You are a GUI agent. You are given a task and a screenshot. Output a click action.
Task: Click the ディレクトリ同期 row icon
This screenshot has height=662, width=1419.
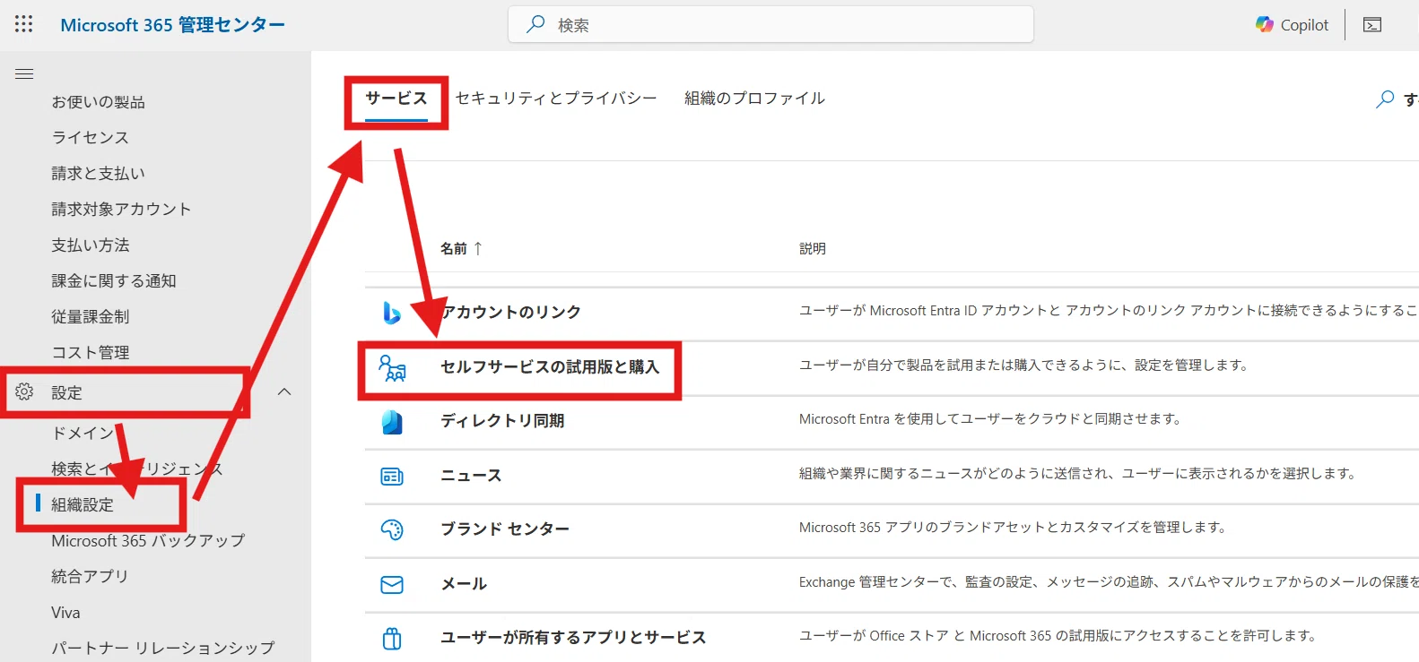[392, 421]
